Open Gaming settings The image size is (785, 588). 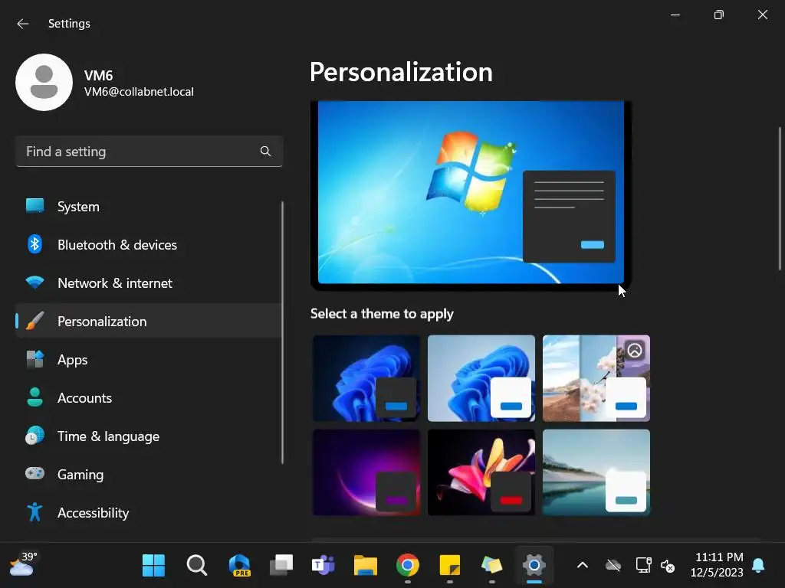click(x=148, y=475)
